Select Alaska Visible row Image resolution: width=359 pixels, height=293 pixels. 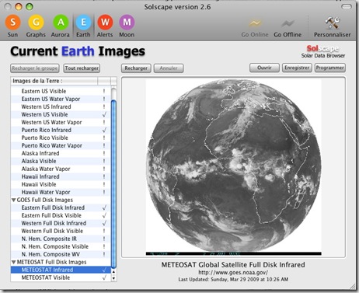click(x=61, y=161)
